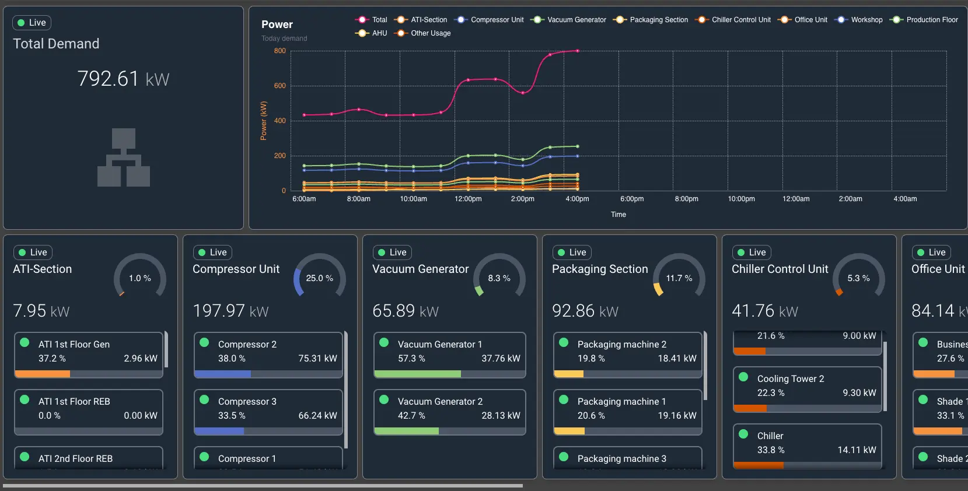Click the 792.61 kW total demand value

point(123,79)
